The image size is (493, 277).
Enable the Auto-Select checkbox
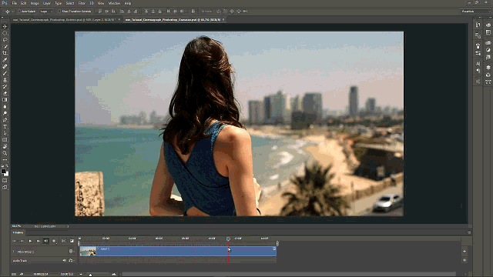tap(18, 12)
